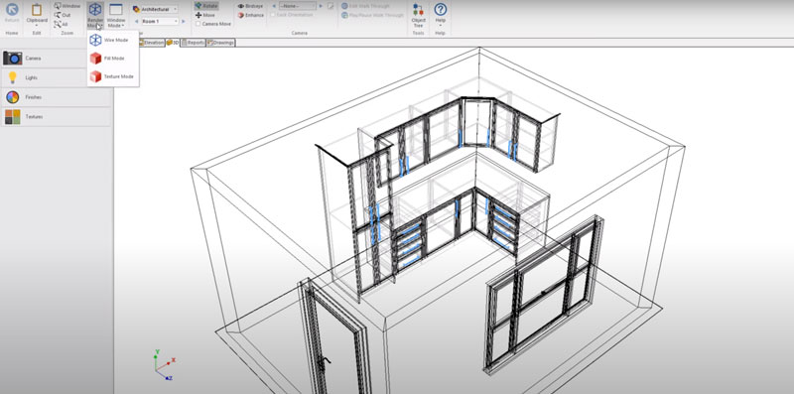Choose Texture Mode from the render menu

pyautogui.click(x=113, y=76)
